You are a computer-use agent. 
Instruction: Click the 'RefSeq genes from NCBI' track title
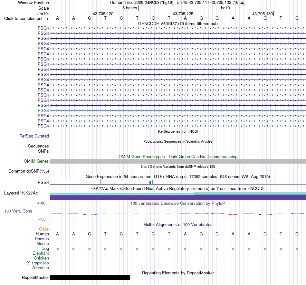pos(178,131)
